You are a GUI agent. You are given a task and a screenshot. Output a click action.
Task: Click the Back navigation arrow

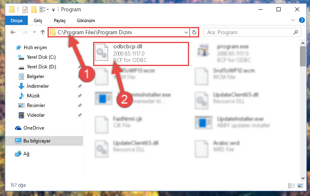point(13,32)
